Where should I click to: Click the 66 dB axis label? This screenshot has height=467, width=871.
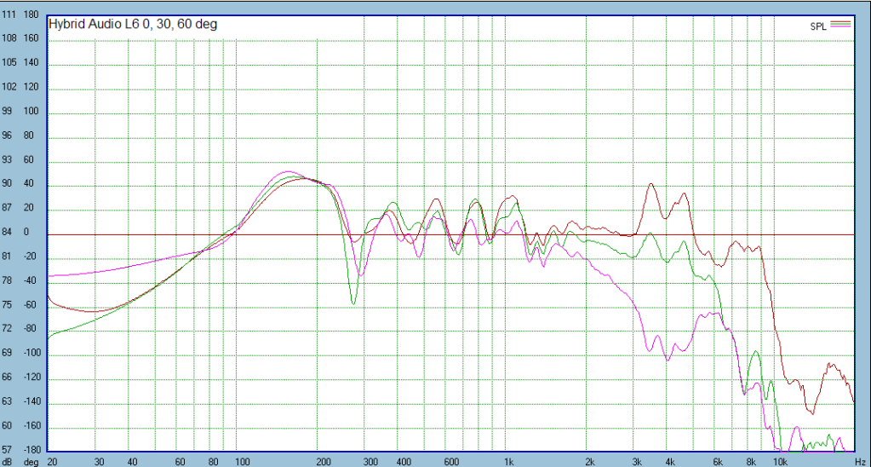click(9, 378)
